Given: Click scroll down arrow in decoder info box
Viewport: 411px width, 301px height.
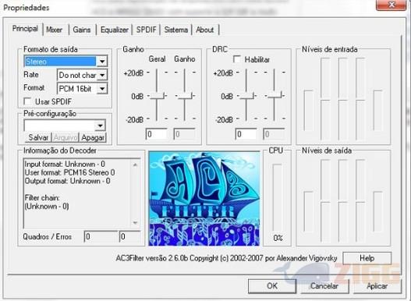Looking at the screenshot, I should [135, 223].
